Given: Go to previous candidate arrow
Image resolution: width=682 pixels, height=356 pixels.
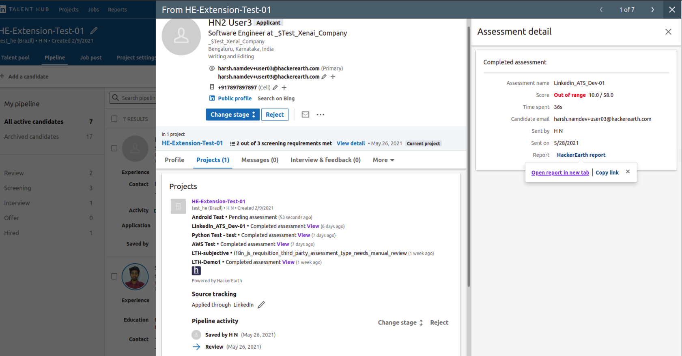Looking at the screenshot, I should 601,9.
